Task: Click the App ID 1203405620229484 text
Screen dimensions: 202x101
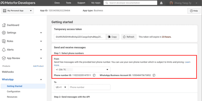Action: pos(55,11)
